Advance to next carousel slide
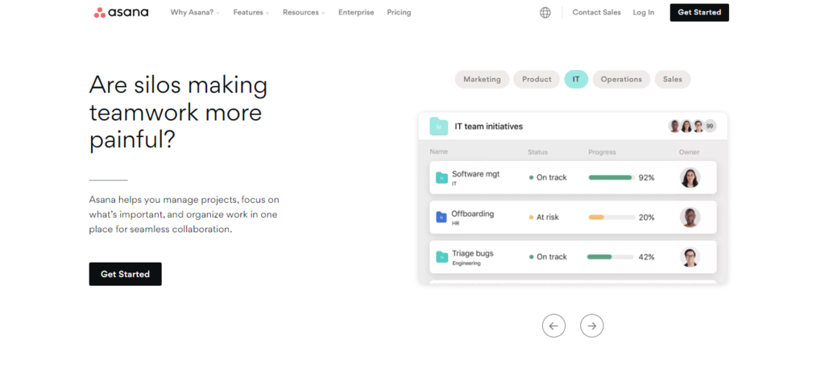The height and width of the screenshot is (365, 825). coord(592,326)
